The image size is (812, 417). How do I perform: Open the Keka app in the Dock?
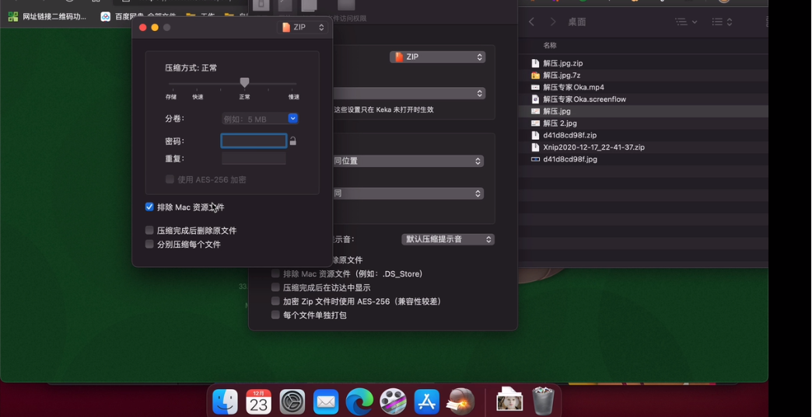point(461,401)
